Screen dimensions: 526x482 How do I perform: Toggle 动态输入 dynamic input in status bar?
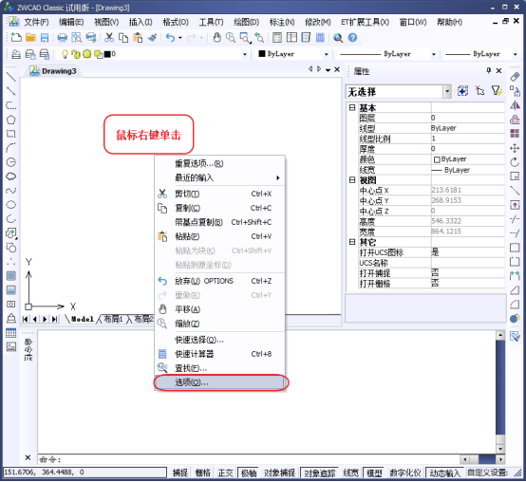(x=444, y=473)
